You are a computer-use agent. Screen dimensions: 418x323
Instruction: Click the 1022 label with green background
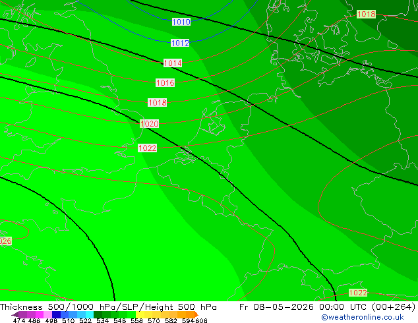tap(358, 293)
